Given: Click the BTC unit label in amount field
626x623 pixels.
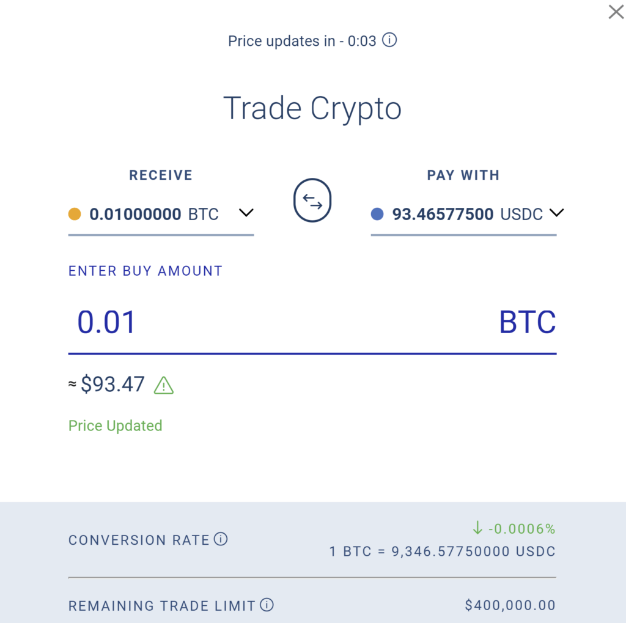Looking at the screenshot, I should [528, 322].
